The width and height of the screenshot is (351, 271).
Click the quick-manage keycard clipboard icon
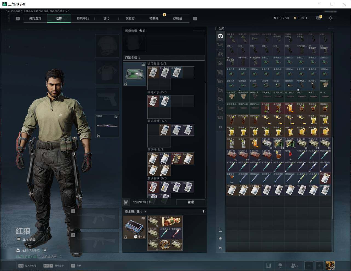[126, 202]
